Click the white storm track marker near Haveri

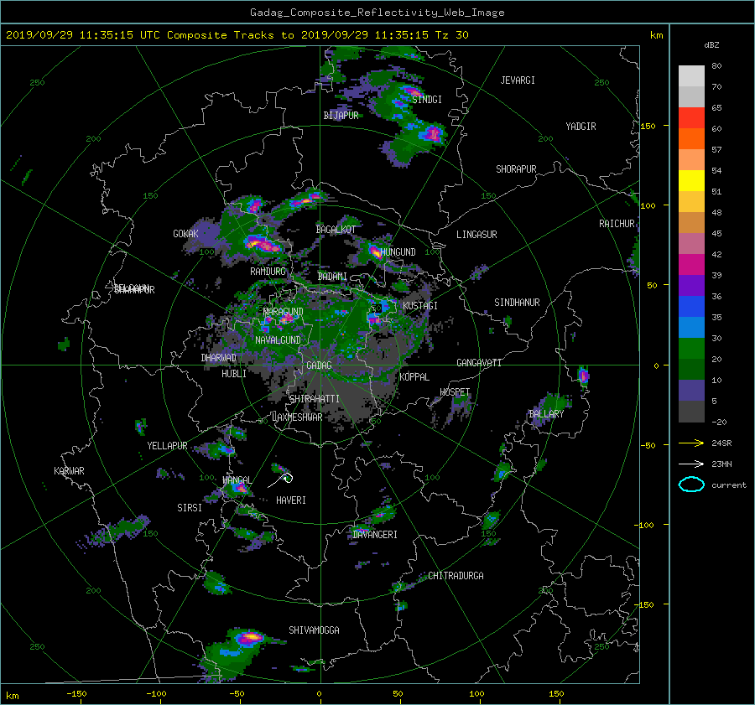pyautogui.click(x=281, y=480)
